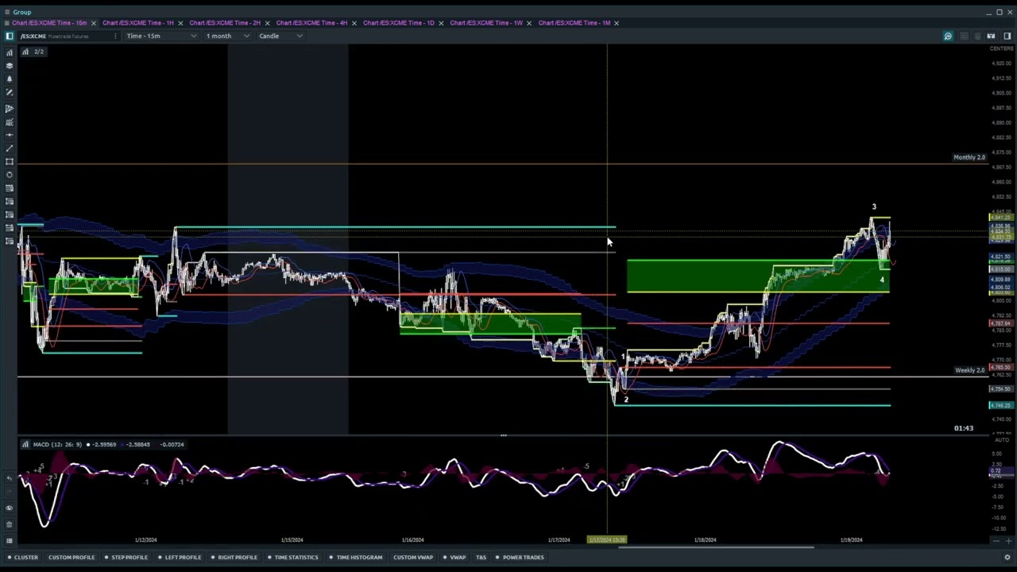
Task: Select the arrow pointer play tool
Action: (x=10, y=109)
